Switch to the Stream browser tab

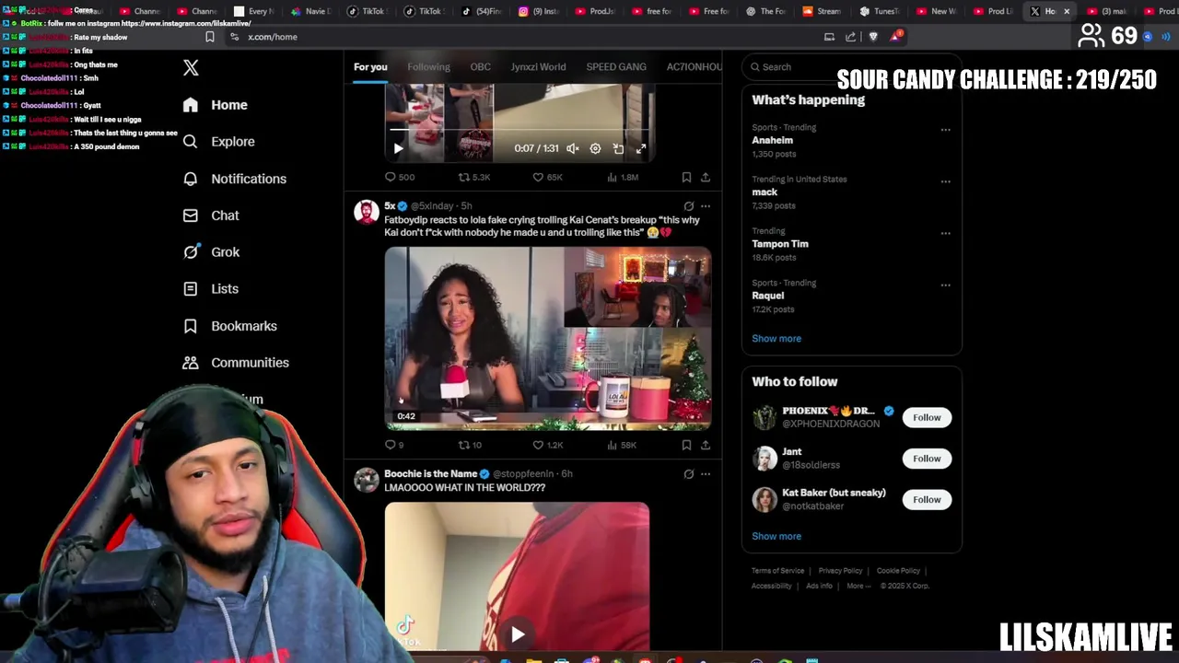(823, 11)
